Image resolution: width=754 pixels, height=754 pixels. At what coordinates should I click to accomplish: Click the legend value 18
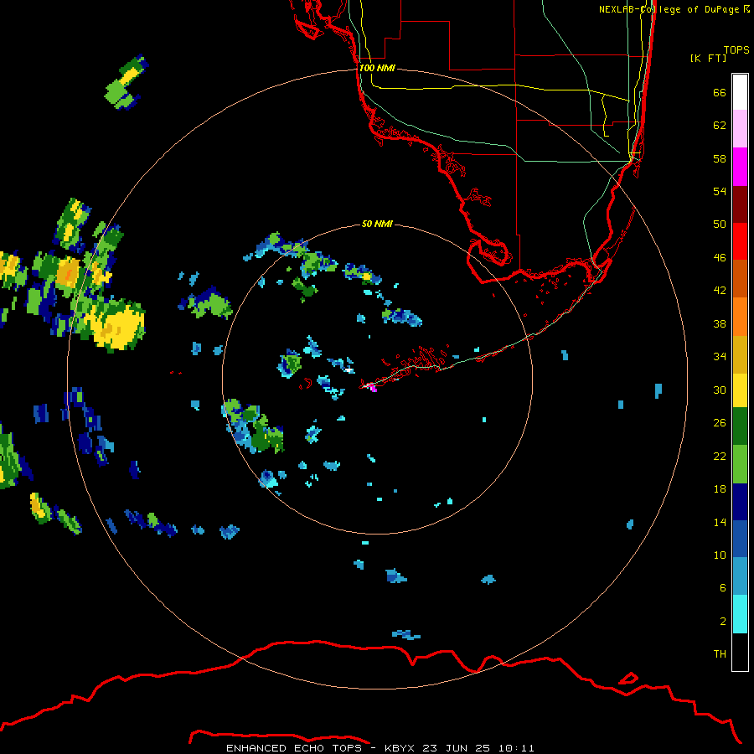(x=720, y=489)
